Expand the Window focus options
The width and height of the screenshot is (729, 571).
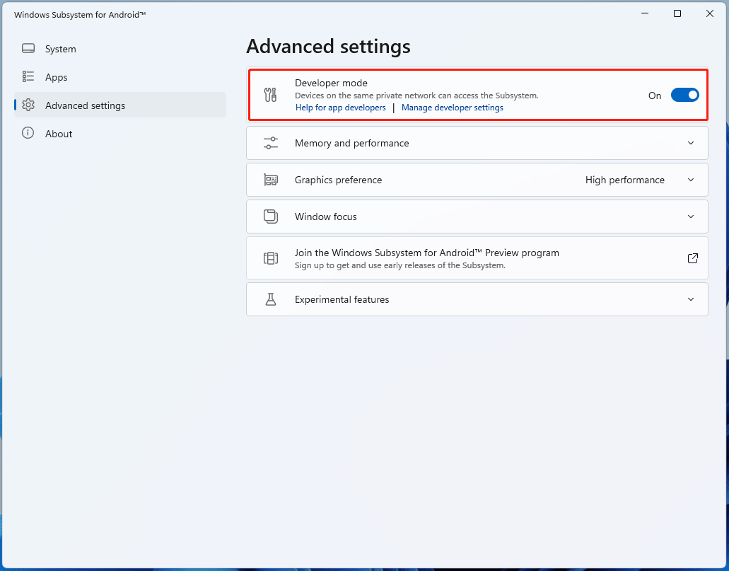pyautogui.click(x=691, y=216)
